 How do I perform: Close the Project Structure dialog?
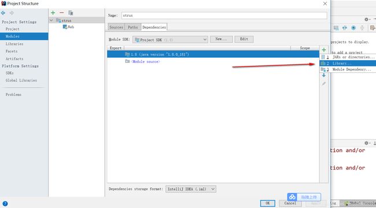click(x=325, y=3)
